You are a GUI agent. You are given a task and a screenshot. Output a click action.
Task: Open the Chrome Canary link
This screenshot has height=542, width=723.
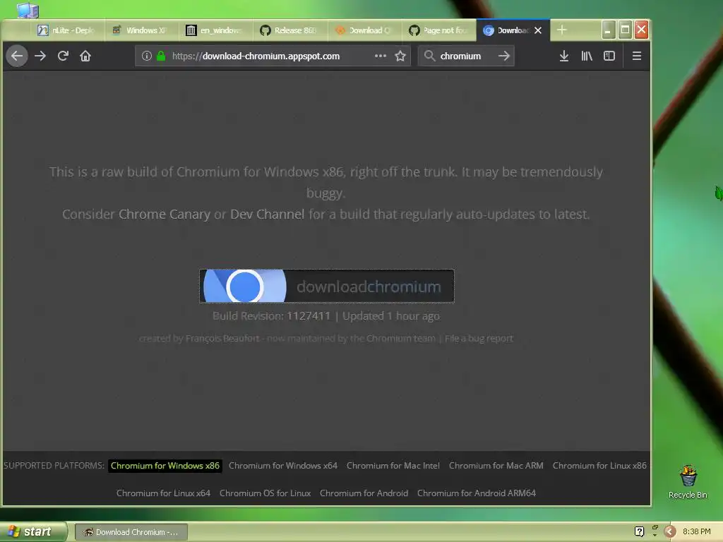click(164, 215)
